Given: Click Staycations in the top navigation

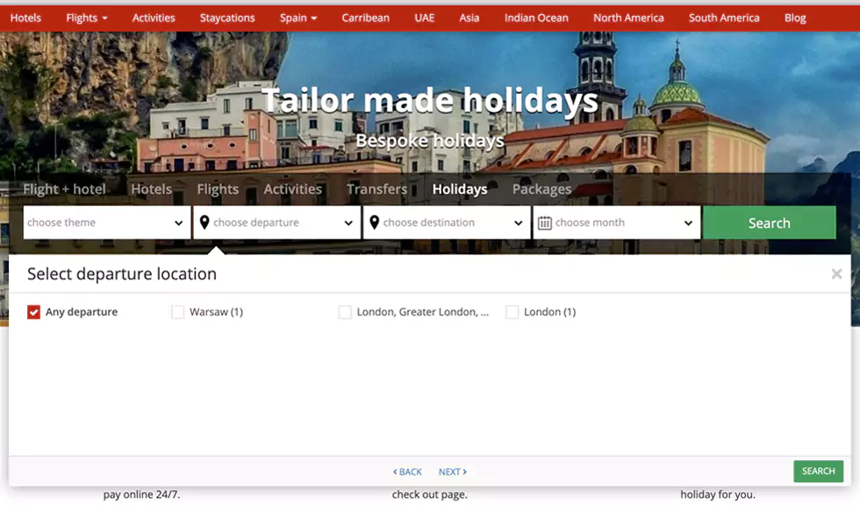Looking at the screenshot, I should 226,18.
